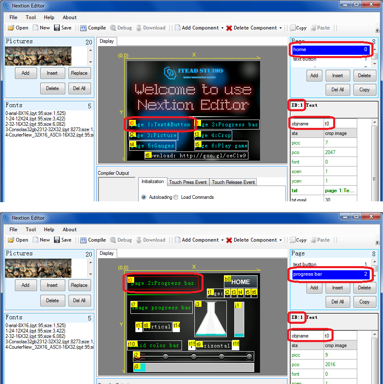This screenshot has height=384, width=383.
Task: Click Open icon in top editor window
Action: pos(11,28)
